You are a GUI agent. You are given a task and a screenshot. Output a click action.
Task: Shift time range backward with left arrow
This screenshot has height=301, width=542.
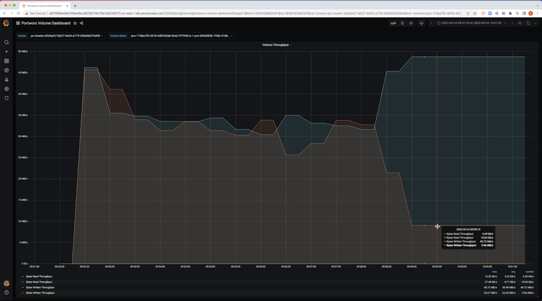[431, 23]
